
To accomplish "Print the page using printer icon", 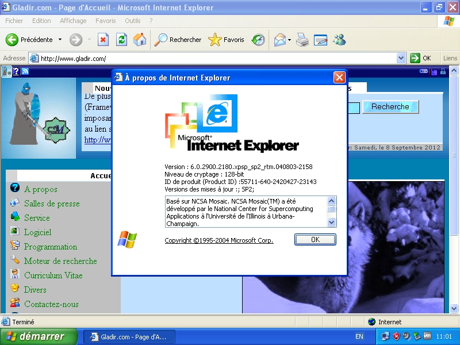I will 302,40.
